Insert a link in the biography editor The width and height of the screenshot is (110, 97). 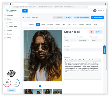75,60
